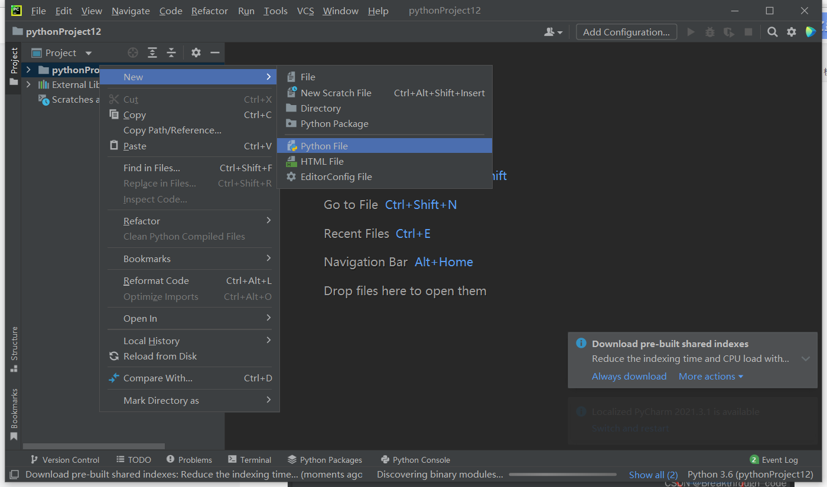The image size is (827, 487).
Task: Open the Run menu
Action: pos(246,11)
